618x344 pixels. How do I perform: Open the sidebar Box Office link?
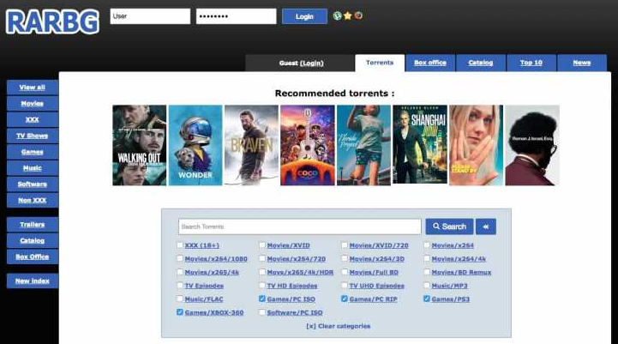pyautogui.click(x=33, y=256)
